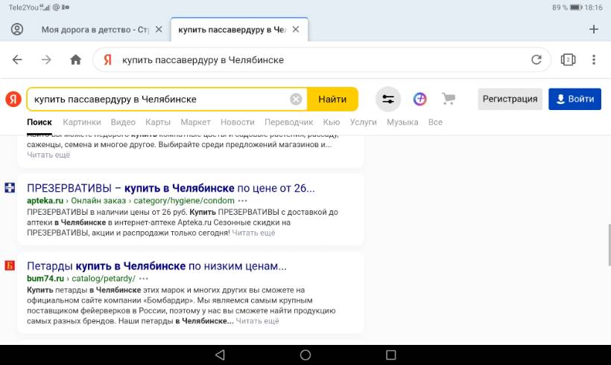Expand the Все categories list

tap(435, 122)
